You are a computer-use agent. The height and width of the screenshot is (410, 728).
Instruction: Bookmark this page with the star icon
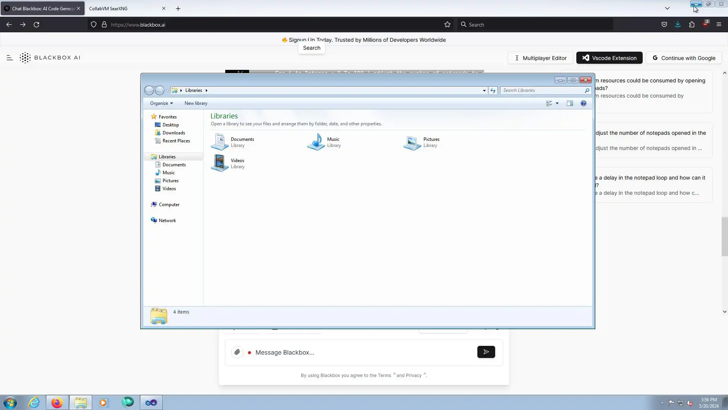(447, 25)
